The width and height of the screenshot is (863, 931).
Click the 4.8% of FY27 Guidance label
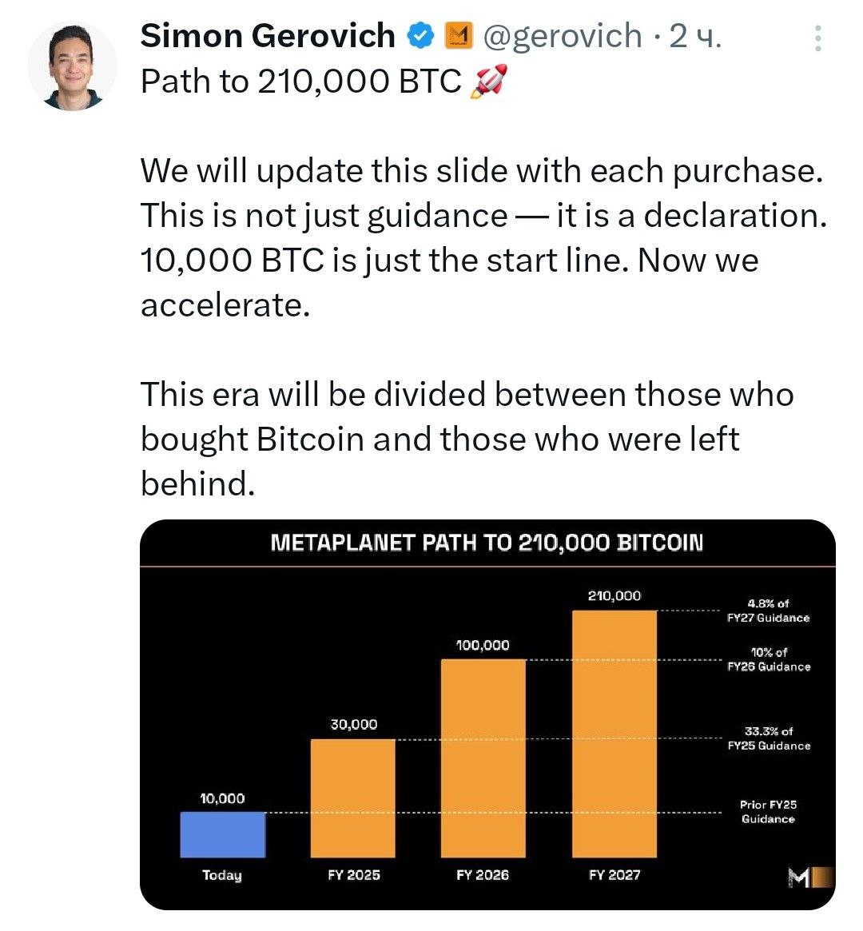[769, 611]
